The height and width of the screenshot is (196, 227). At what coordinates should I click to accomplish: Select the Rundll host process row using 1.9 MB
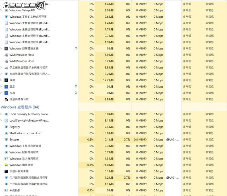click(113, 42)
